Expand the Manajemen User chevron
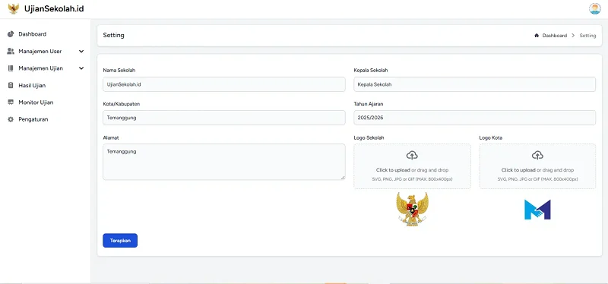Viewport: 608px width, 284px height. click(x=81, y=51)
